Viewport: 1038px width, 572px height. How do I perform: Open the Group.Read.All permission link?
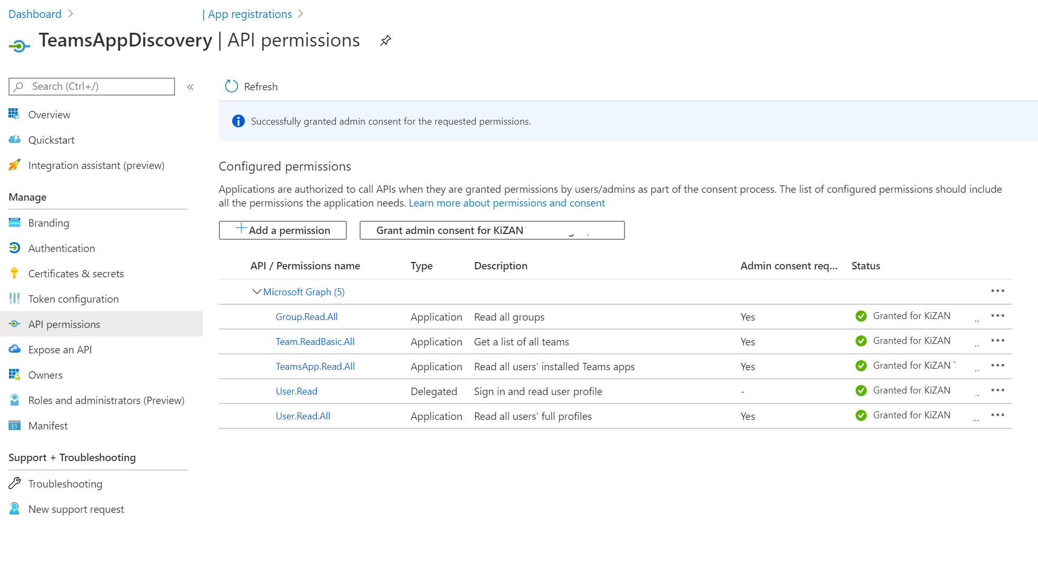(307, 317)
